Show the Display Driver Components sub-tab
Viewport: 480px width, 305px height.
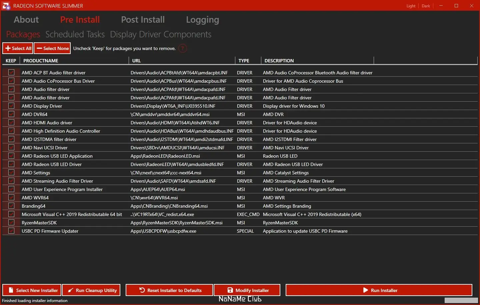(x=161, y=34)
